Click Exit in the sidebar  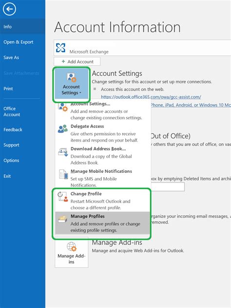click(7, 176)
